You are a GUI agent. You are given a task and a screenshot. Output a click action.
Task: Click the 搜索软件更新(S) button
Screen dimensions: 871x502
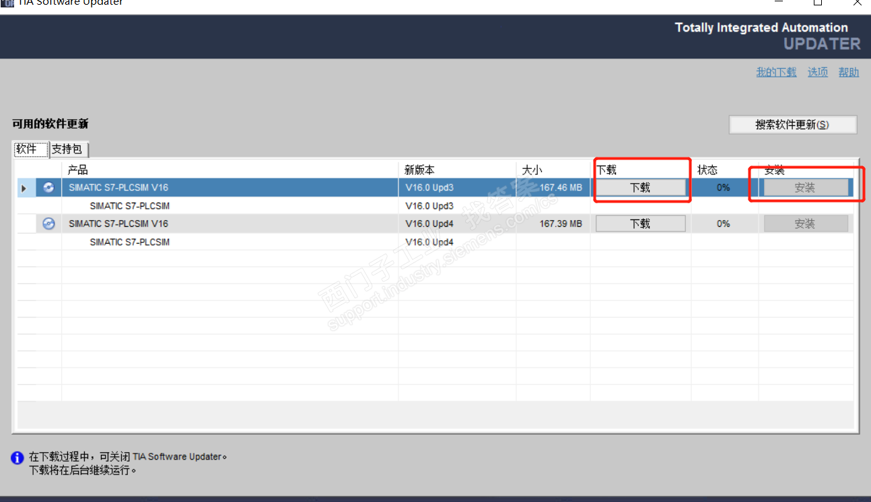click(x=793, y=124)
